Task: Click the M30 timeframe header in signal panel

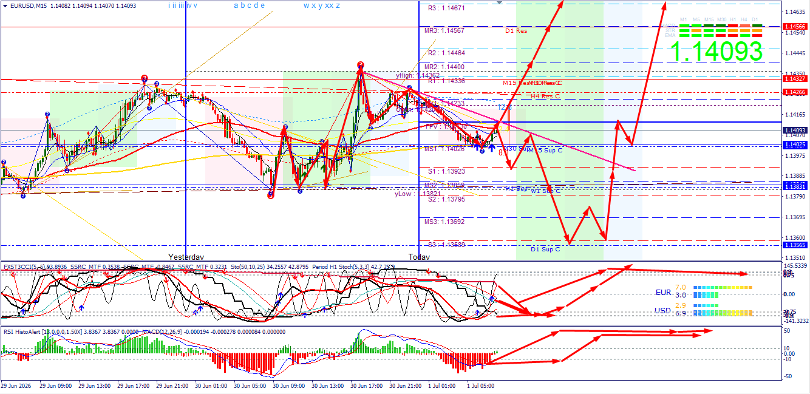Action: pos(721,19)
